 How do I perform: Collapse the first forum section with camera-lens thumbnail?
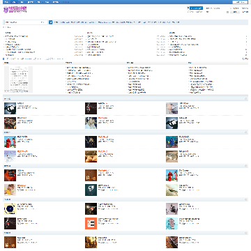(245, 99)
